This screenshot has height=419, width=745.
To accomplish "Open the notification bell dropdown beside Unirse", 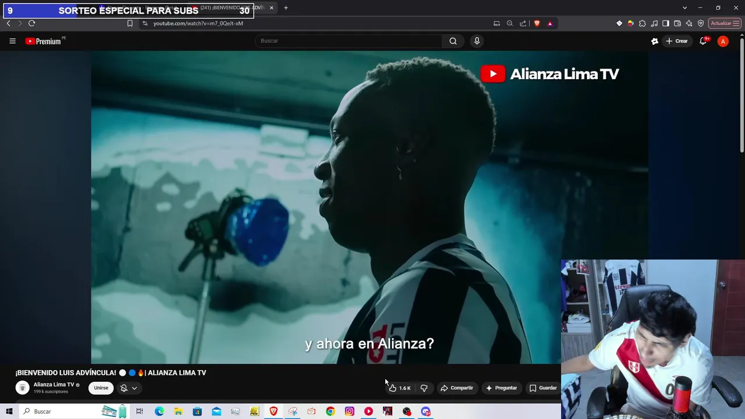I will [x=129, y=388].
